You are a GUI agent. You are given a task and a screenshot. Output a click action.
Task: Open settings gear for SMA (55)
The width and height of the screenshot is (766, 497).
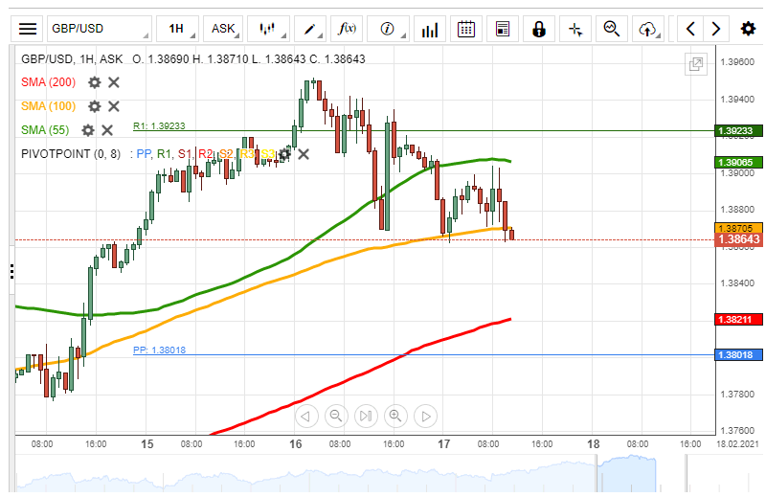tap(88, 130)
